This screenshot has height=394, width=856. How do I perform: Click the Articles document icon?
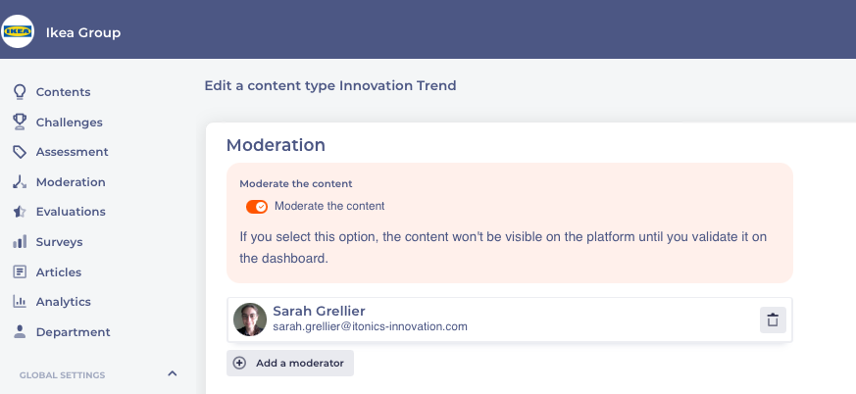tap(19, 272)
